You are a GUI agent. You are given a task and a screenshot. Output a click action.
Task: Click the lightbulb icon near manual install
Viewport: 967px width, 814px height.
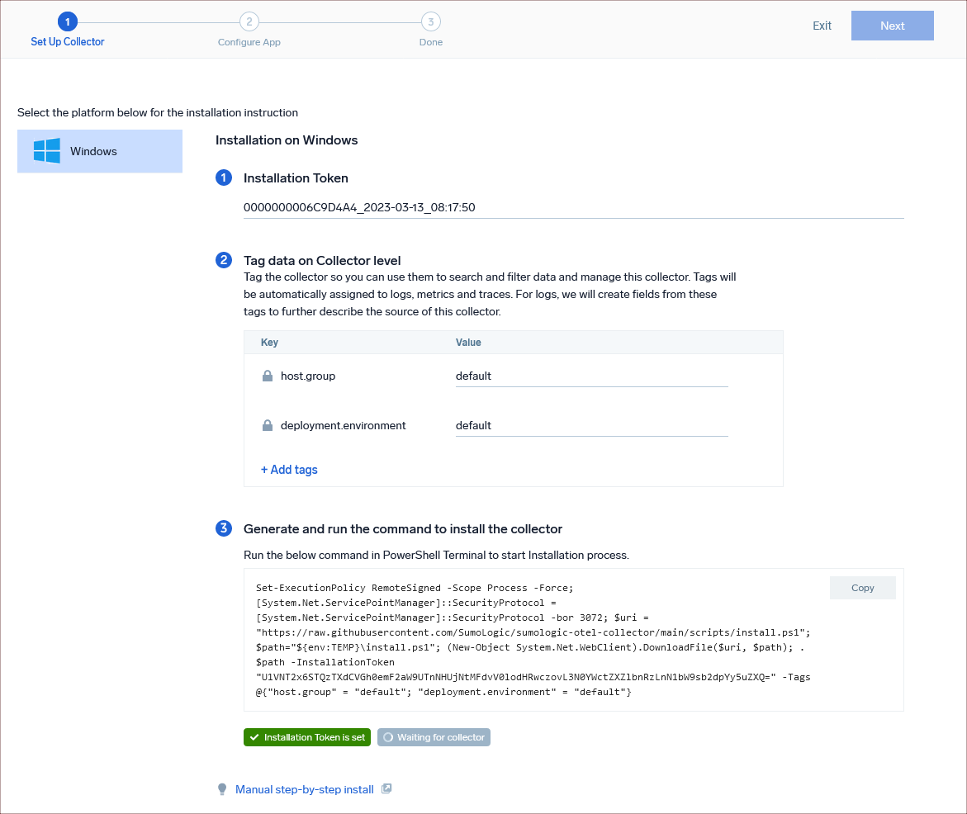click(x=222, y=790)
